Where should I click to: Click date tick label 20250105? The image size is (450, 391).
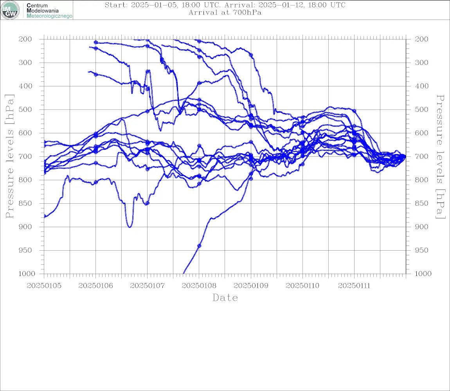pos(44,286)
